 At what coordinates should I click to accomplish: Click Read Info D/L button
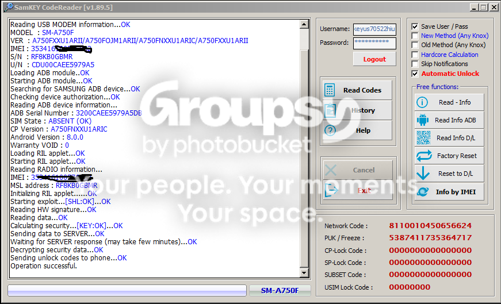pyautogui.click(x=449, y=137)
